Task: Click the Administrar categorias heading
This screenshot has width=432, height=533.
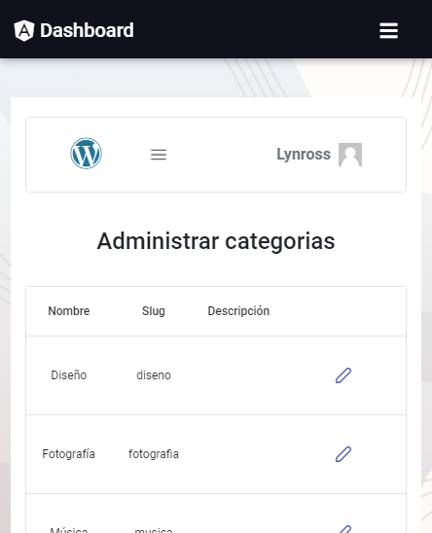Action: [x=216, y=241]
